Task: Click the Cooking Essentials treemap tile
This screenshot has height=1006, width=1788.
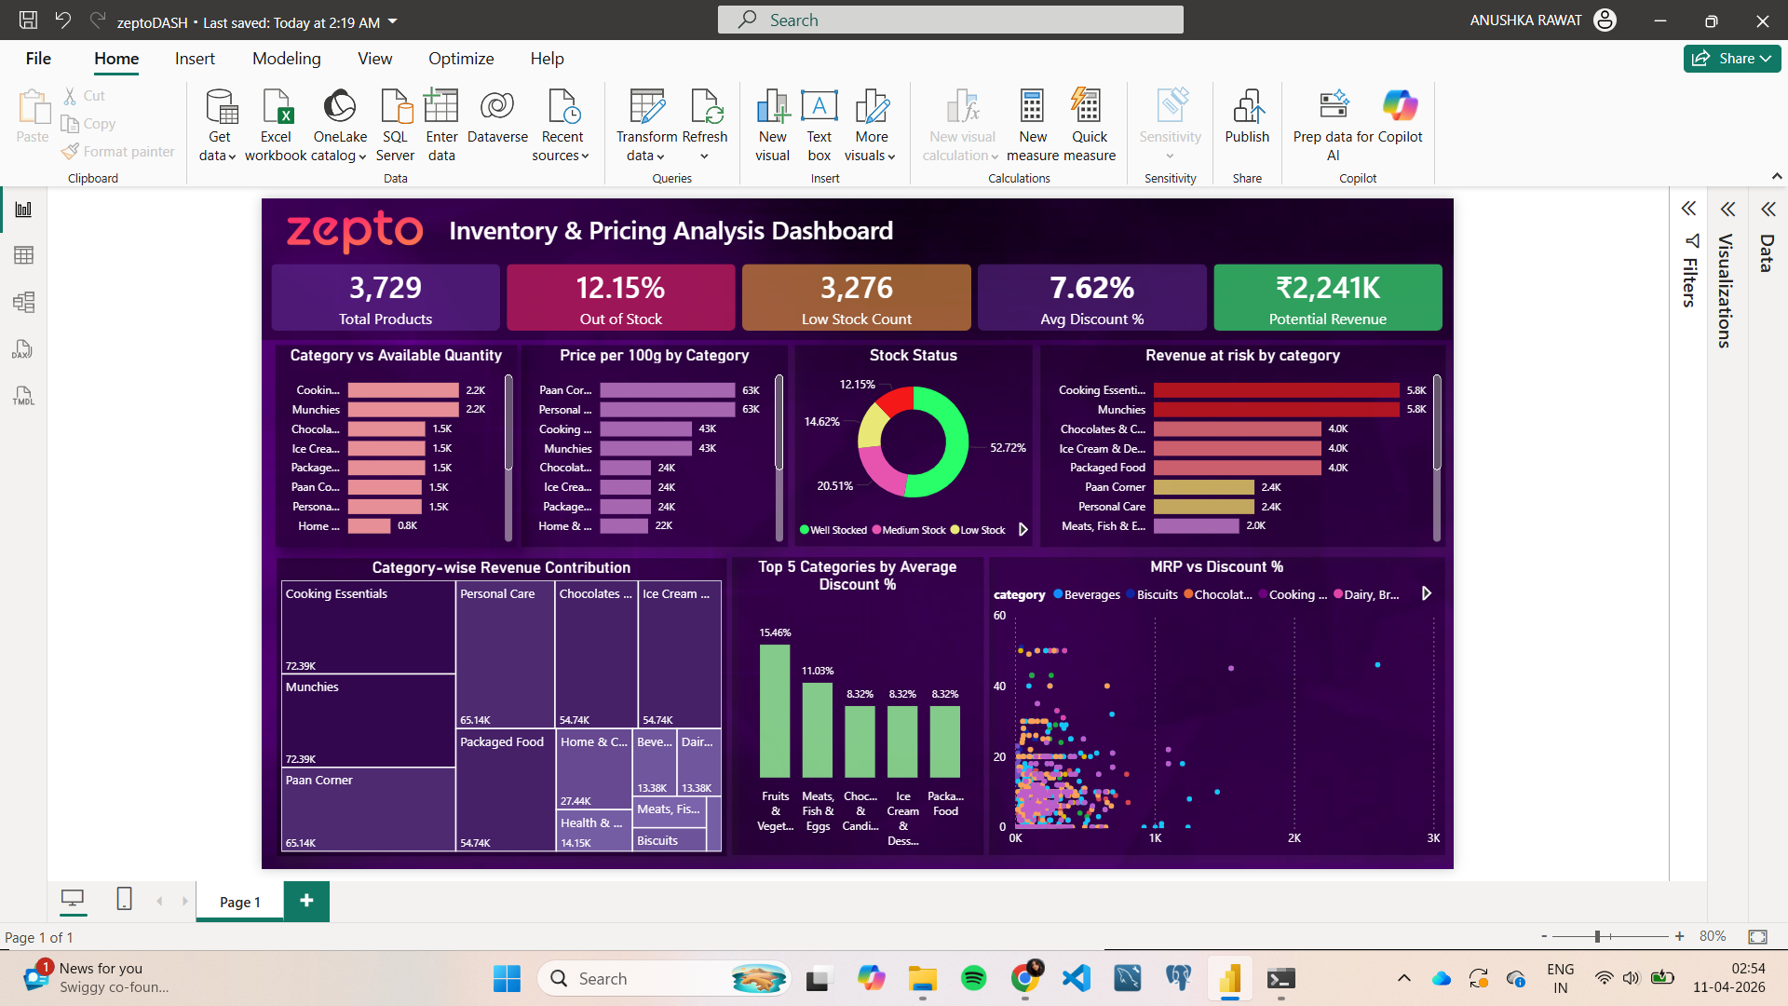Action: [x=368, y=627]
